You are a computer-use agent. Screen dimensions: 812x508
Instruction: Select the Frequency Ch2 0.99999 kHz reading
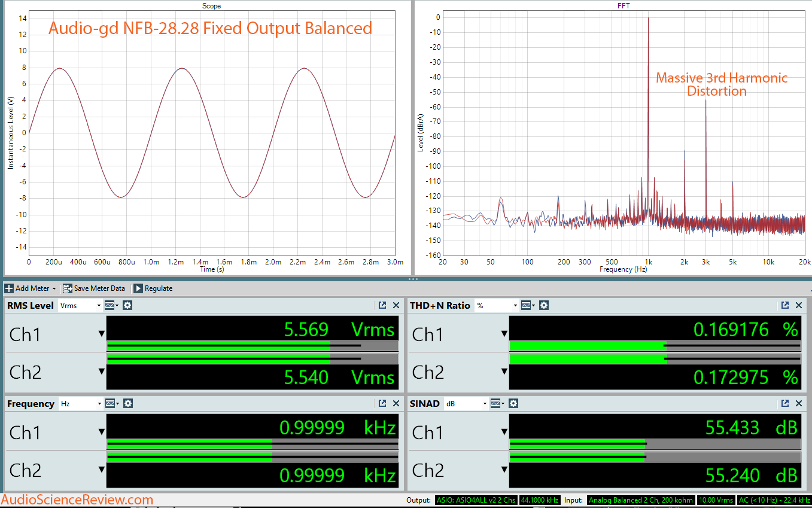pyautogui.click(x=338, y=475)
